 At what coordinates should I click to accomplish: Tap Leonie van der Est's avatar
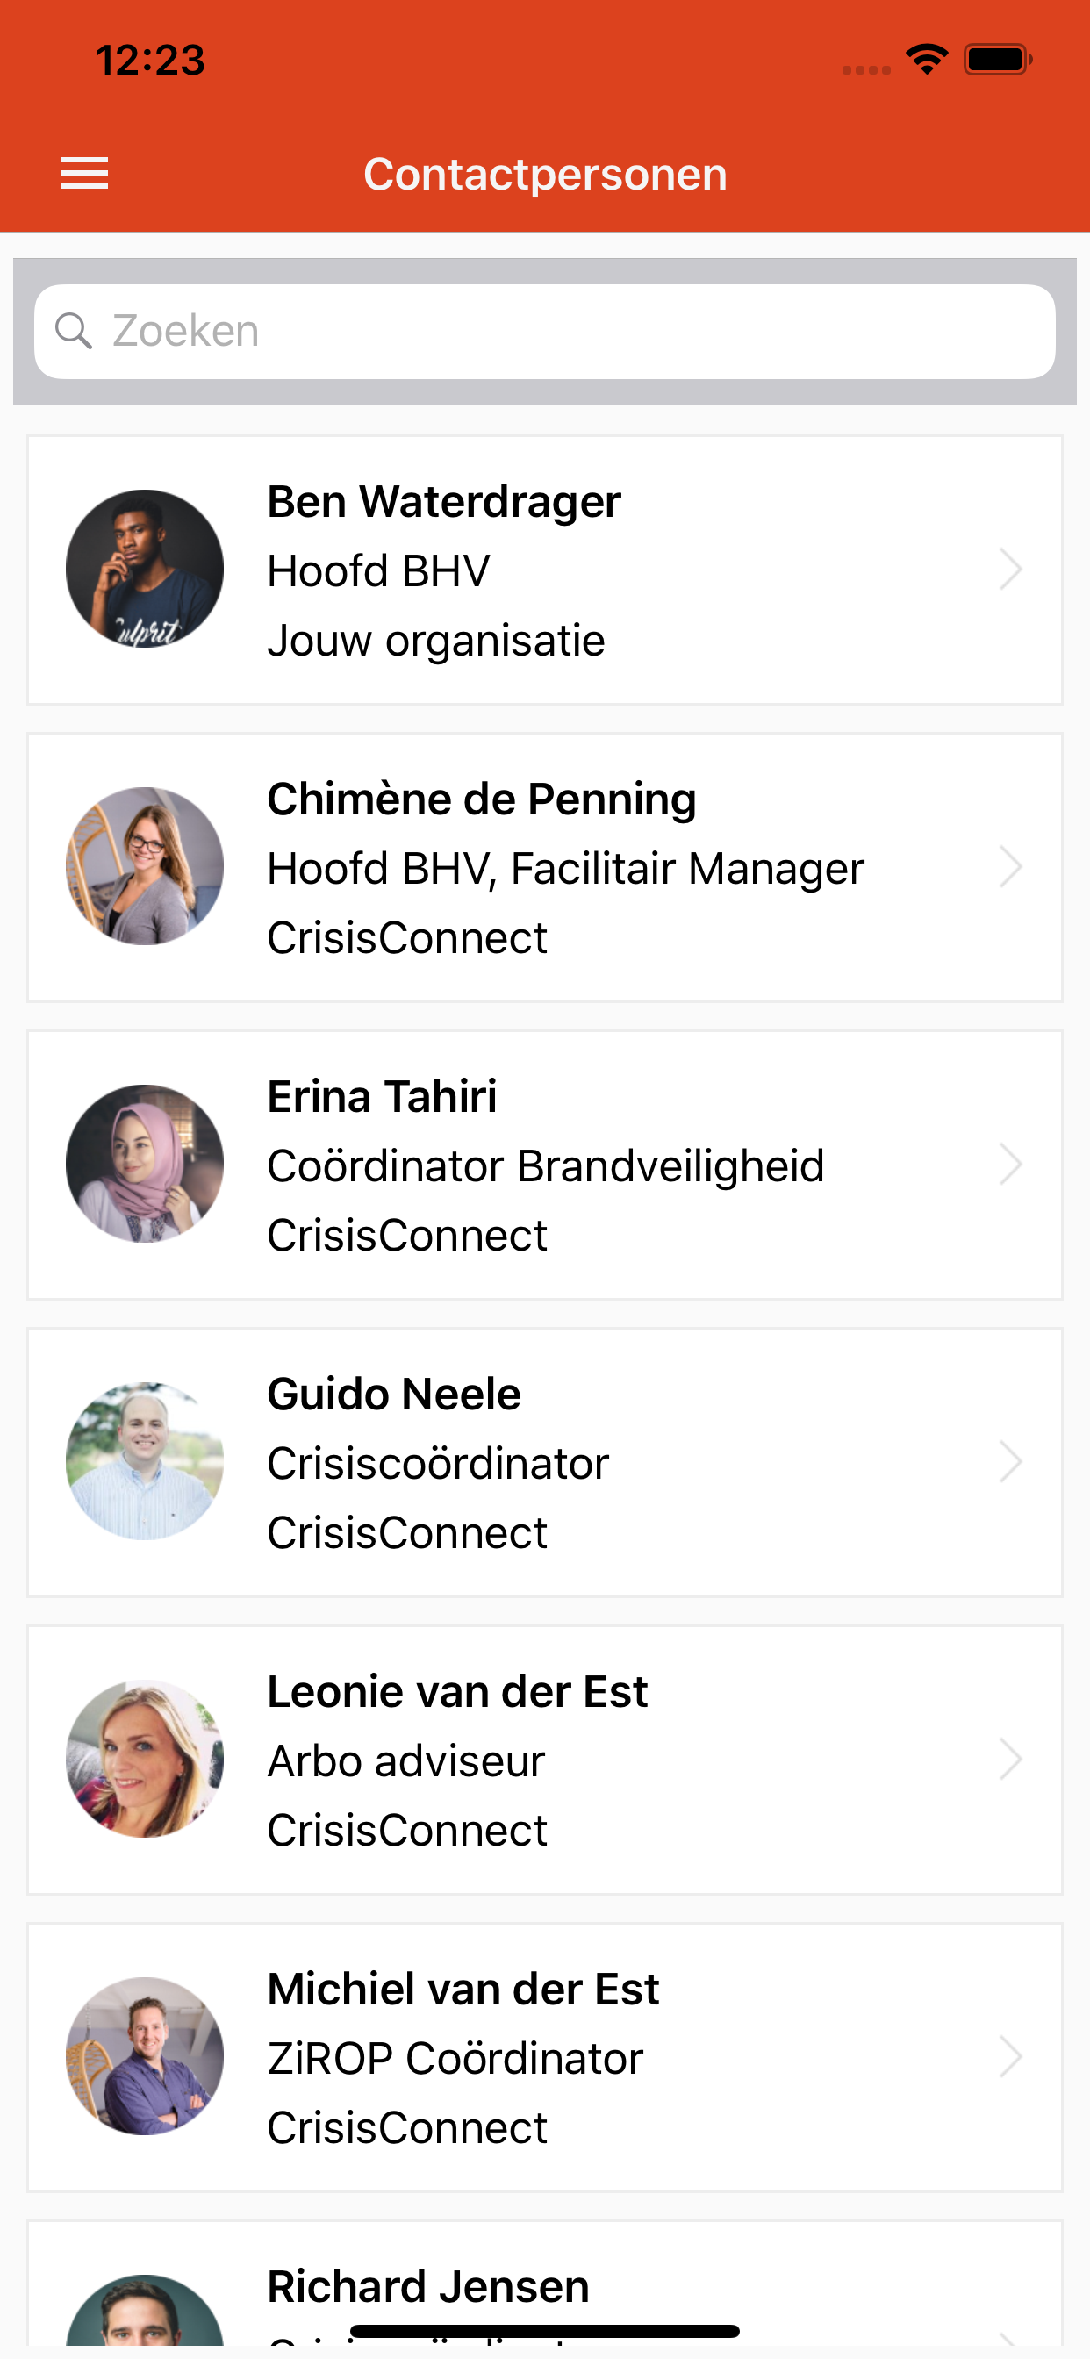[145, 1760]
